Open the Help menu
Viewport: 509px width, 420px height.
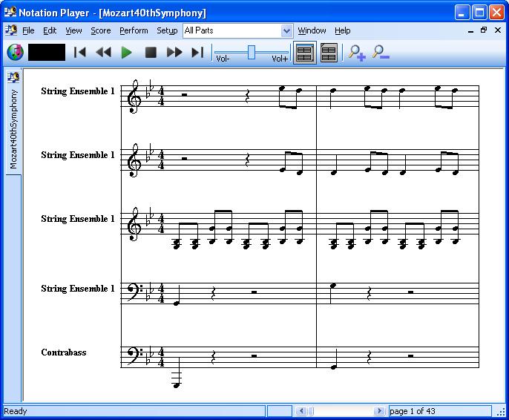(343, 30)
